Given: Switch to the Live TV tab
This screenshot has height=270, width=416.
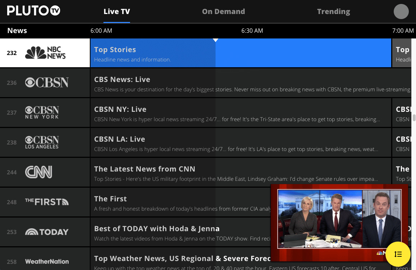Looking at the screenshot, I should (117, 12).
